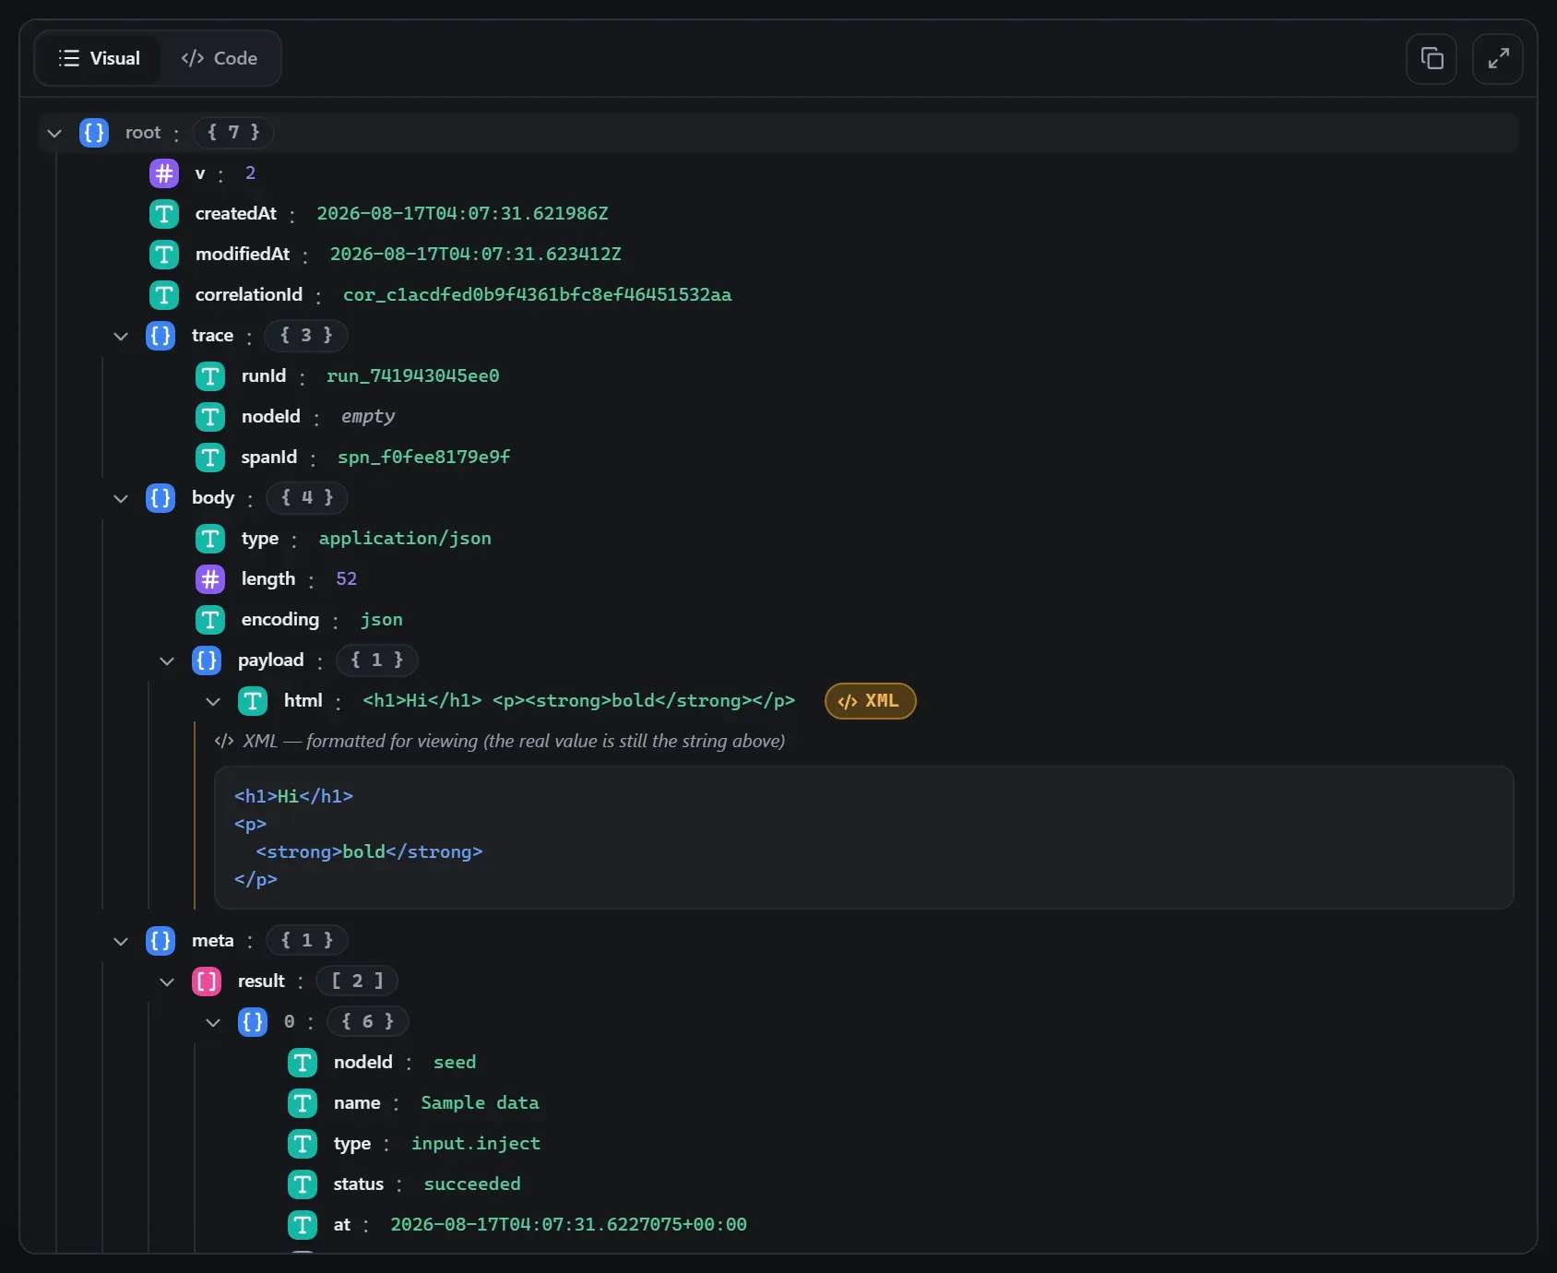Select the correlationId value cor_c1acdfed0b9f...
The height and width of the screenshot is (1273, 1557).
coord(538,295)
